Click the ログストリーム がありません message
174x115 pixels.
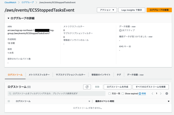88,108
